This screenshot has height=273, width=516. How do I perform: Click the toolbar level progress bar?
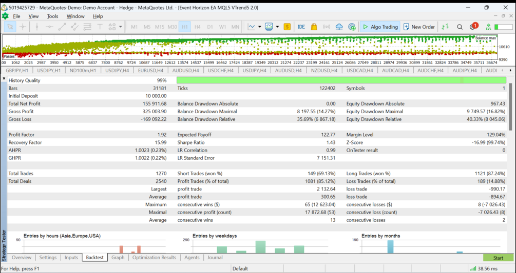tap(504, 27)
